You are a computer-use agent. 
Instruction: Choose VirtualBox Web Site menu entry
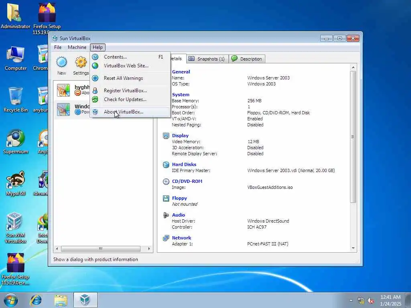130,66
